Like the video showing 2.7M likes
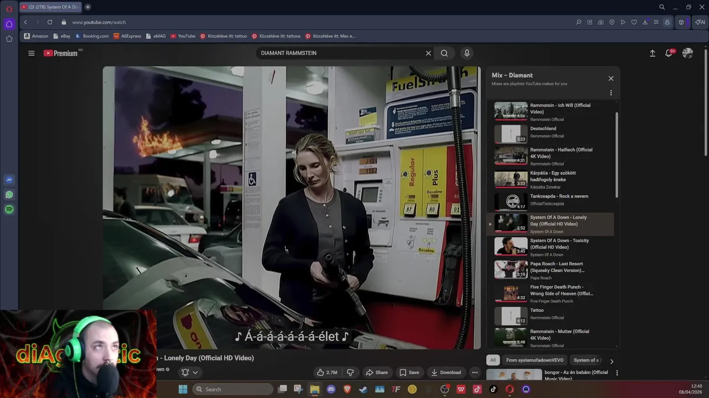 coord(327,373)
